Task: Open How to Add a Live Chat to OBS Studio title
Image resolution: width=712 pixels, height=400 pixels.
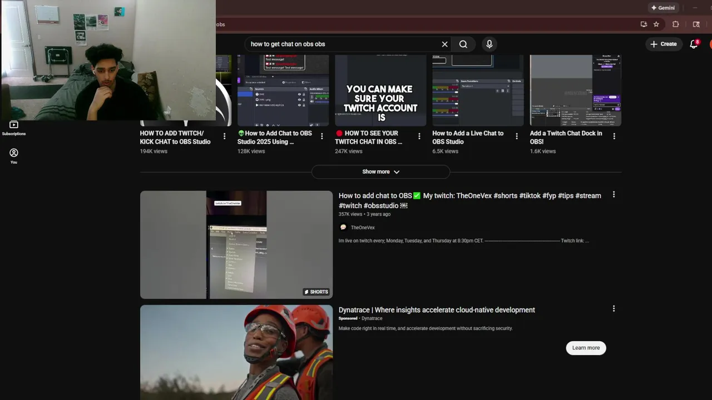Action: (468, 137)
